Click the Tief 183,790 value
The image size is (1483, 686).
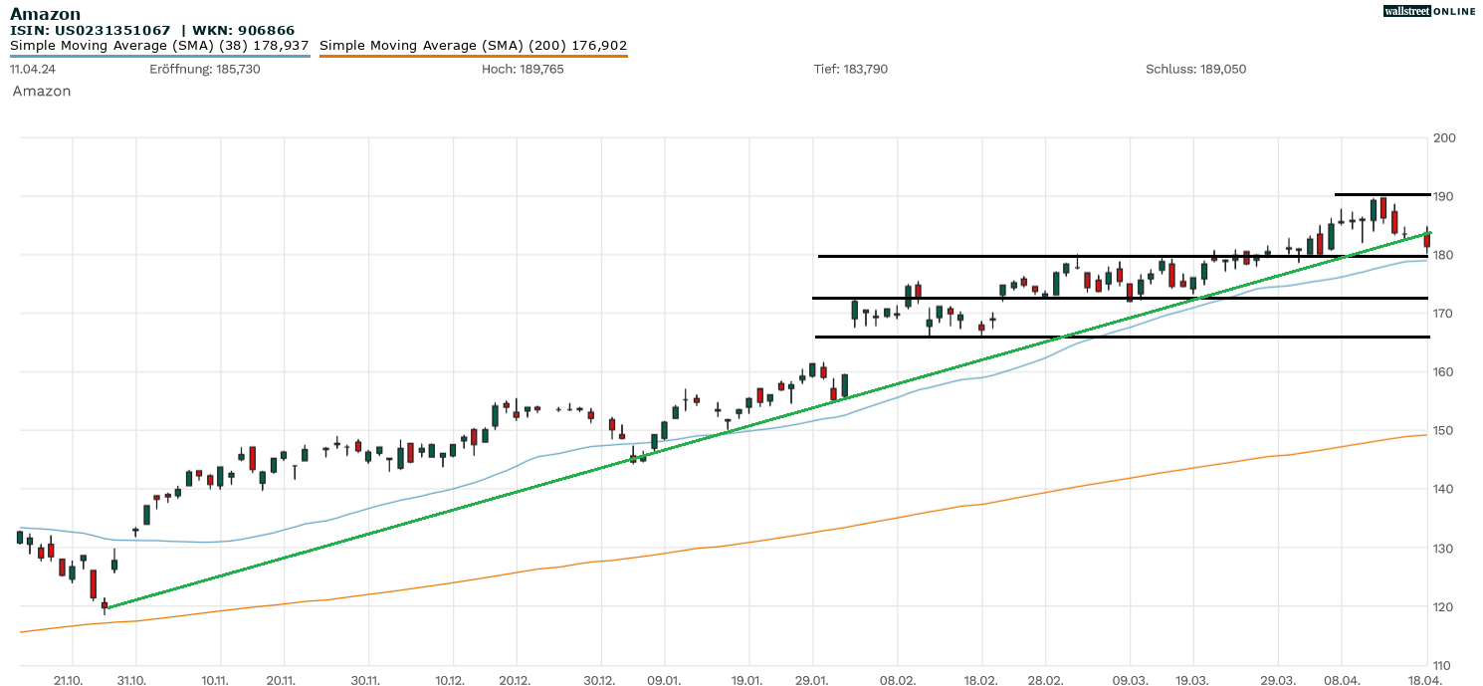tap(850, 70)
